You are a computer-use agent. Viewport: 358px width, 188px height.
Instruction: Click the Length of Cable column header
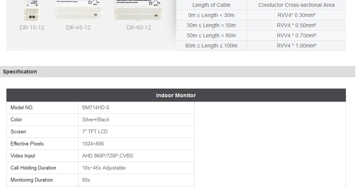pos(211,5)
